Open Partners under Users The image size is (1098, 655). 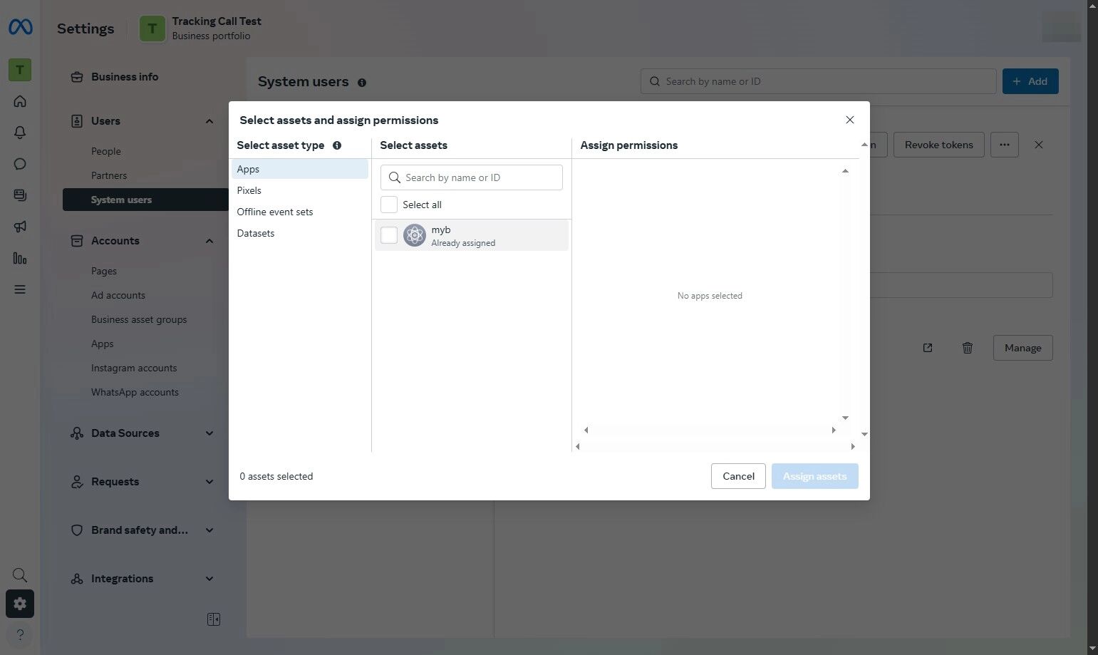coord(109,175)
